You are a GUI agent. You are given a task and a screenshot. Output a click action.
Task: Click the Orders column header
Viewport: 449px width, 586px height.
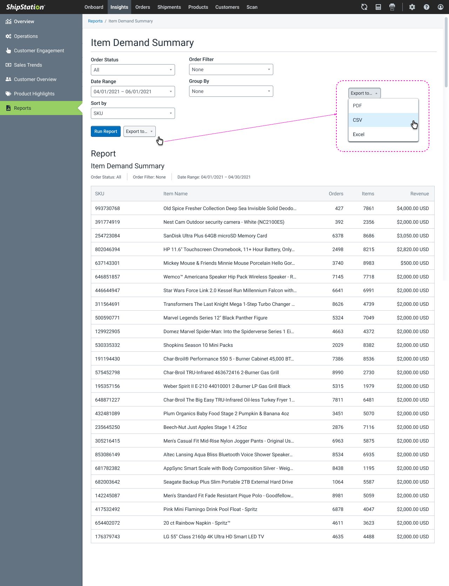336,194
